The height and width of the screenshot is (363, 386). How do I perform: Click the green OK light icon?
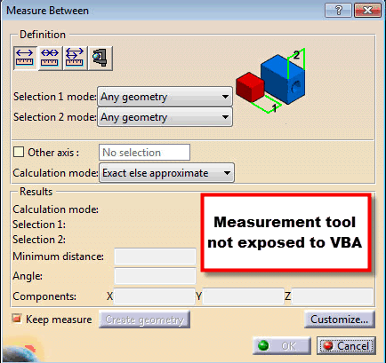click(263, 345)
